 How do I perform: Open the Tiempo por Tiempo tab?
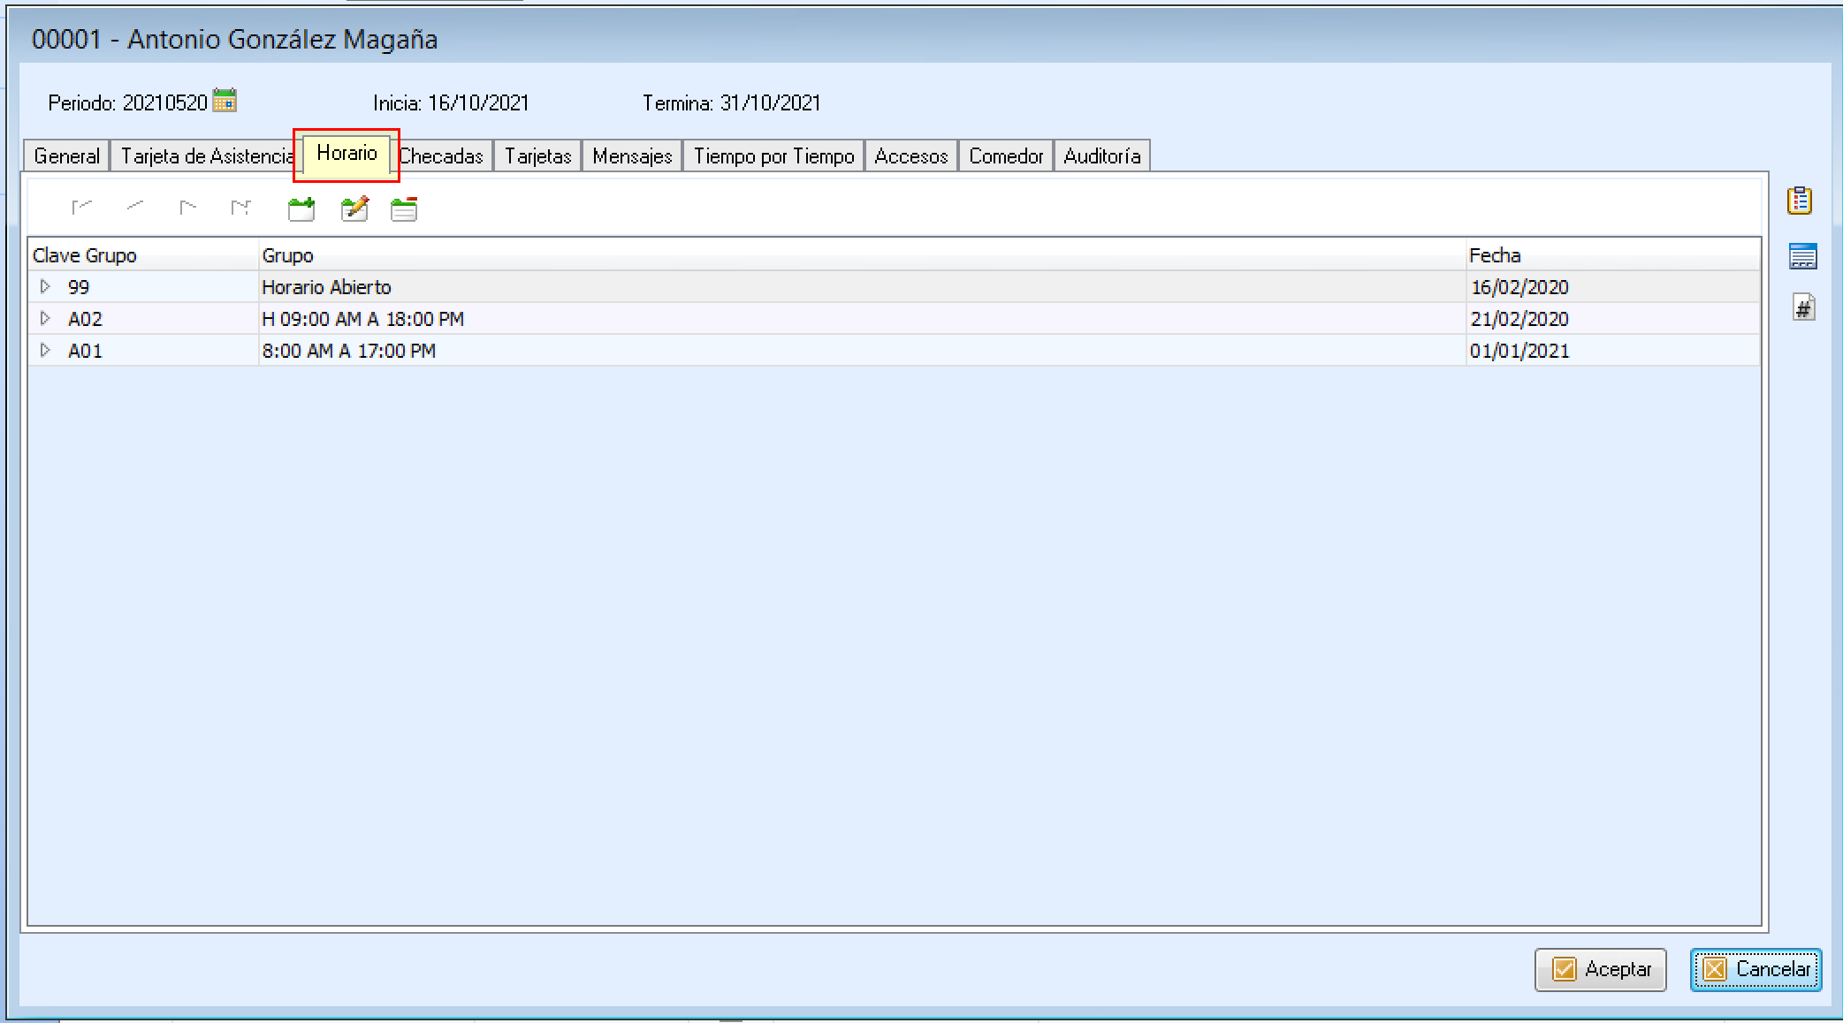tap(773, 156)
